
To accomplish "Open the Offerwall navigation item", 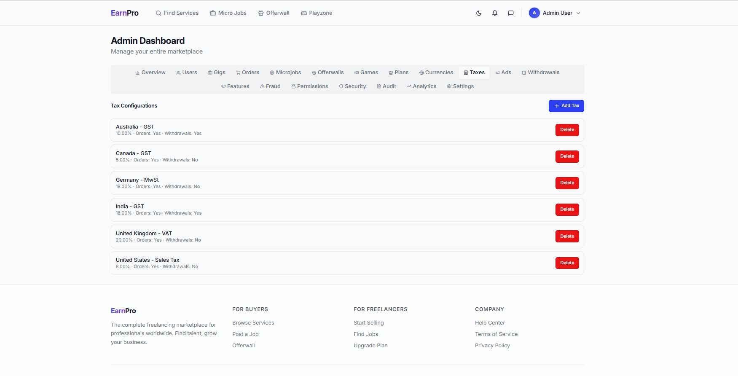I will pyautogui.click(x=274, y=13).
